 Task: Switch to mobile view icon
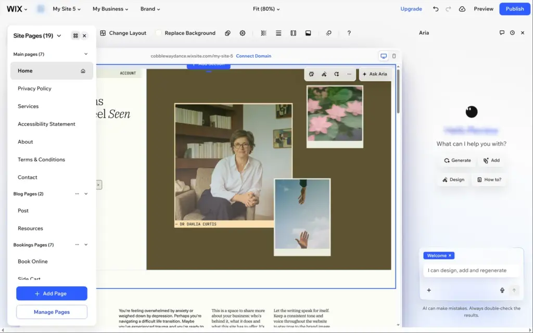tap(394, 56)
